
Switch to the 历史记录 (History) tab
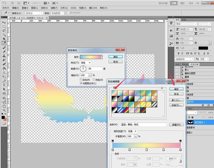195,64
